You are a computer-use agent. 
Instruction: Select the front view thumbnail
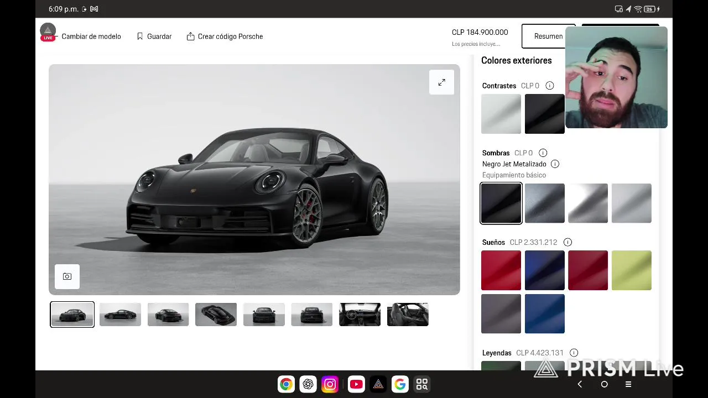tap(264, 315)
